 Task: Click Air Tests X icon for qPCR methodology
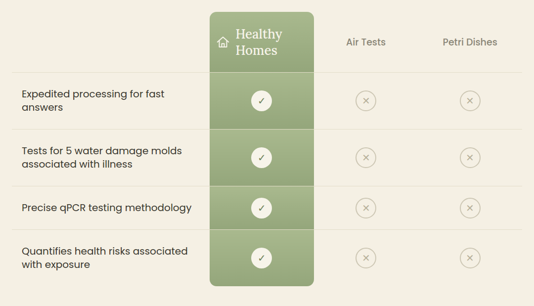coord(366,208)
